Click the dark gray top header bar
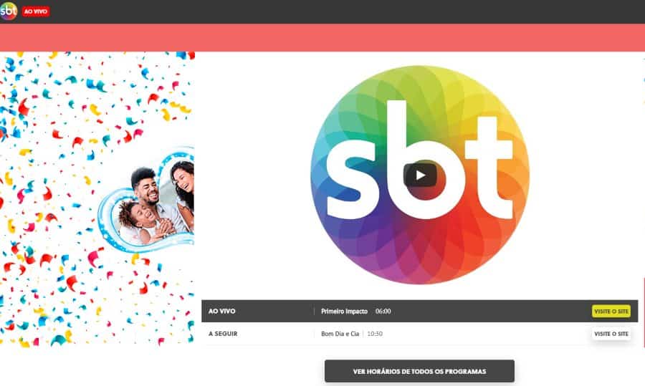Viewport: 645px width, 386px height. click(322, 11)
